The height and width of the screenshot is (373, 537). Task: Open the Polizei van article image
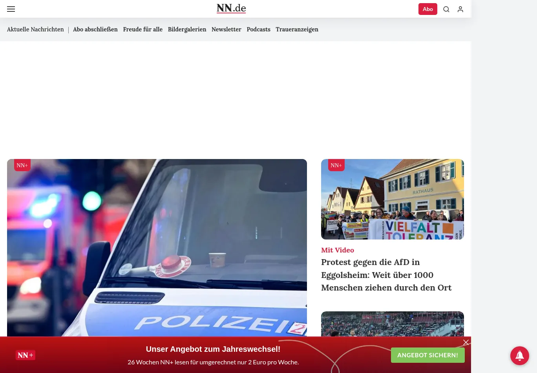tap(157, 247)
